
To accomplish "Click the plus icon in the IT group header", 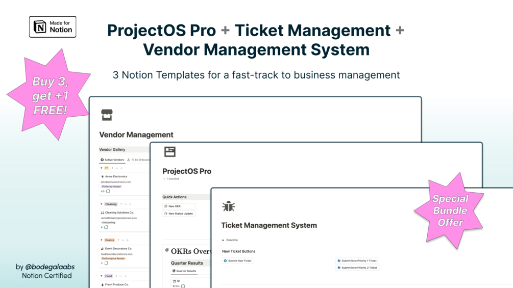I will tap(121, 168).
